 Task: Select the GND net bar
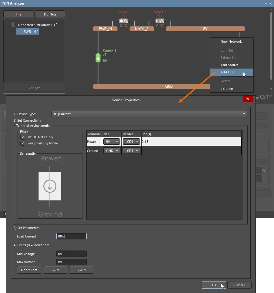point(152,86)
